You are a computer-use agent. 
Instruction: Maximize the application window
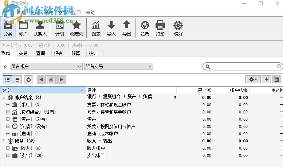261,3
